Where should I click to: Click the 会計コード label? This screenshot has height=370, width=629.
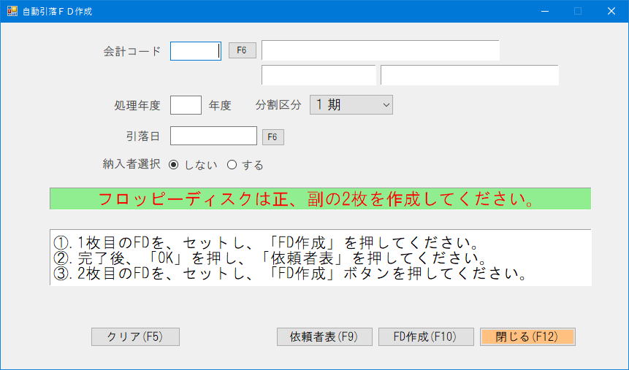point(132,51)
